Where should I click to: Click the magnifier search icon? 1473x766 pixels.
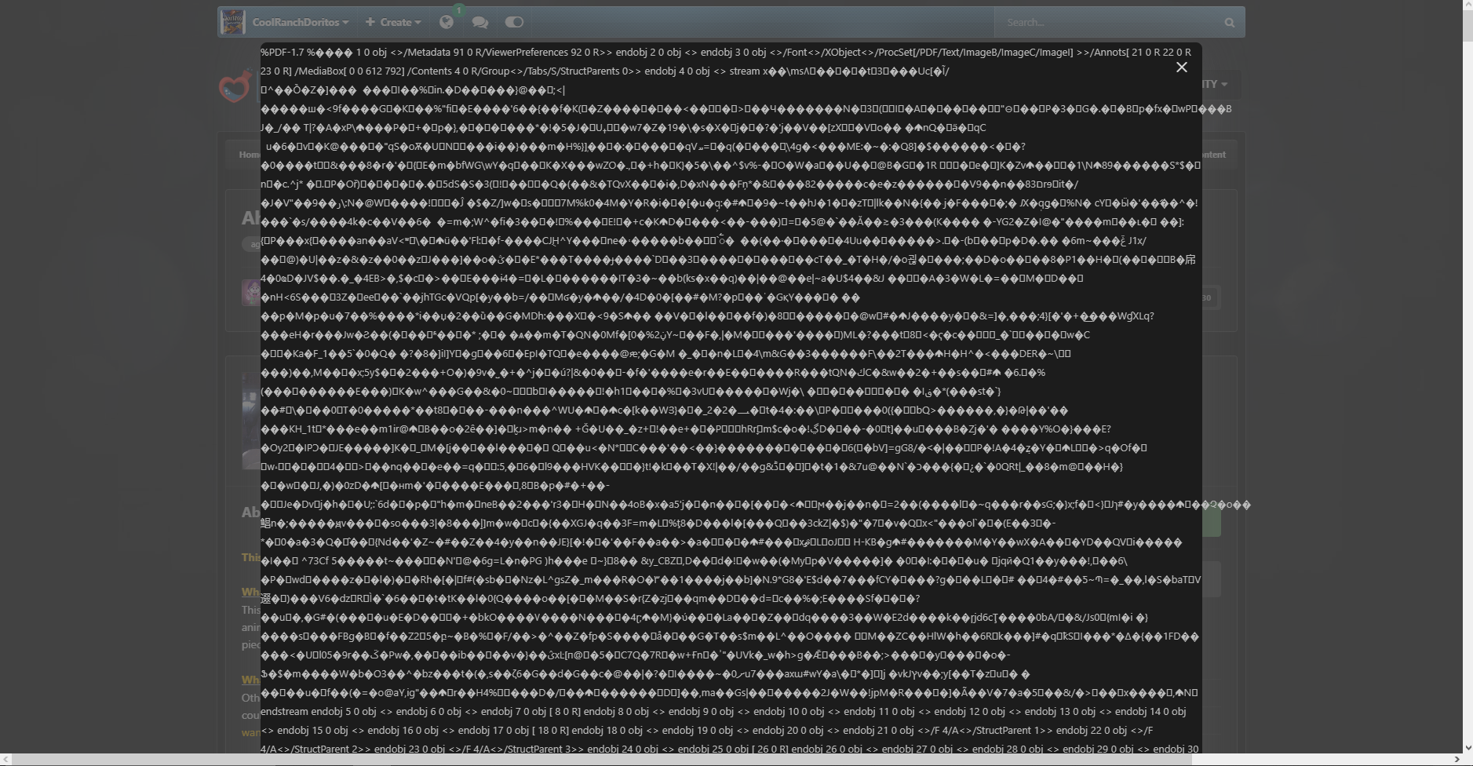click(x=1230, y=22)
